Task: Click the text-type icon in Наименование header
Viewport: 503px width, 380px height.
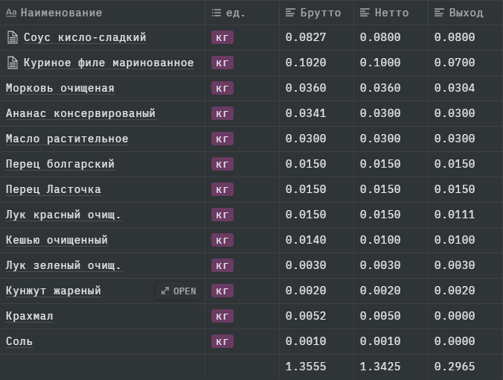Action: [x=11, y=13]
